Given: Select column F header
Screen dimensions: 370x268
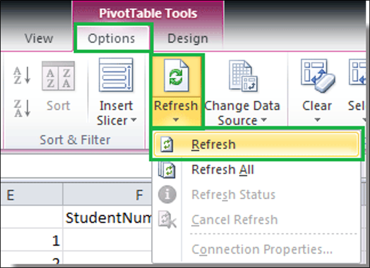Looking at the screenshot, I should [108, 194].
